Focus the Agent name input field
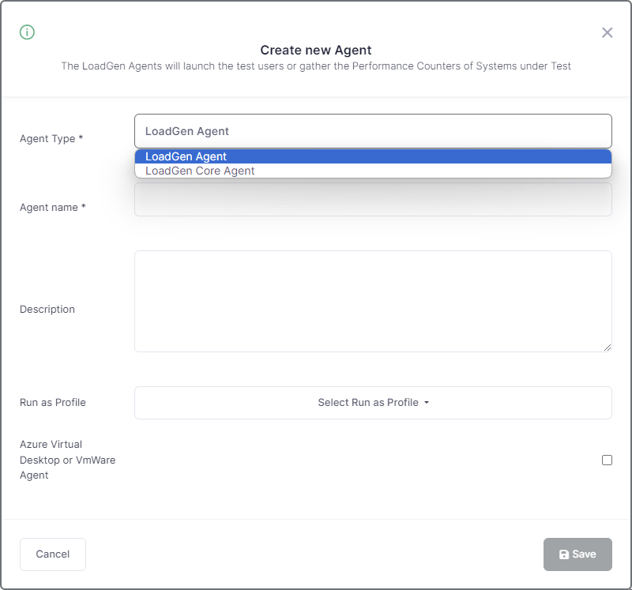 (373, 200)
